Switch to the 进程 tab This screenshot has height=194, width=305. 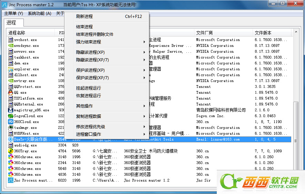pyautogui.click(x=14, y=23)
